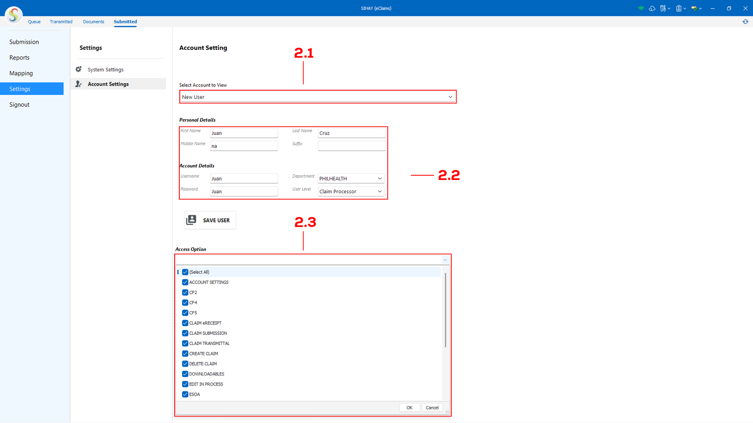Click the blue refresh icon below title bar
Image resolution: width=753 pixels, height=423 pixels.
coord(745,22)
